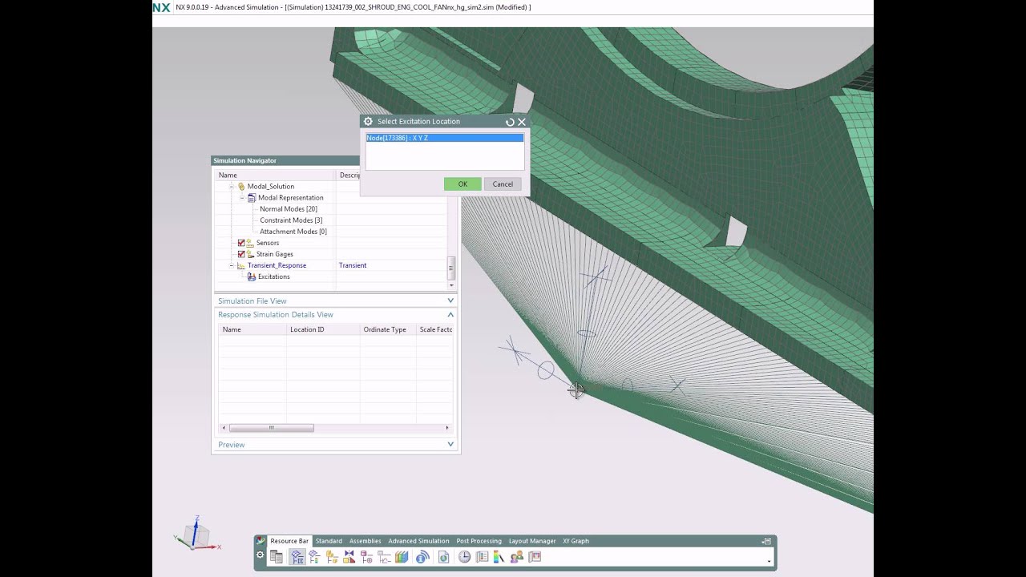Select Constraint Modes [3] in the tree
The image size is (1026, 577).
pos(291,220)
